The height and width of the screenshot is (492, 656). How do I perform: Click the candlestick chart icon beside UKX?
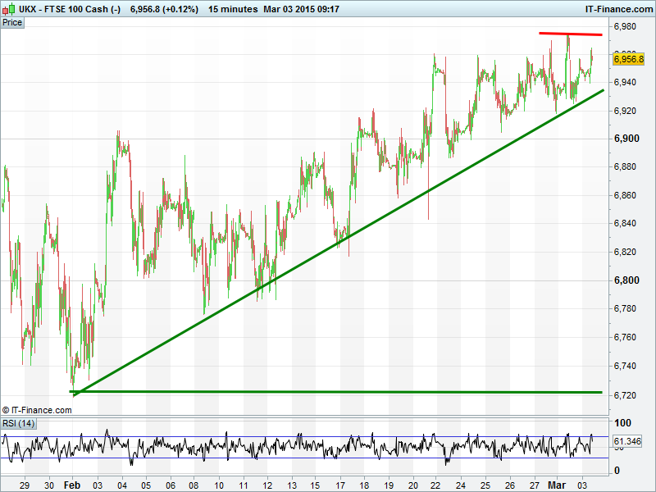(x=7, y=8)
